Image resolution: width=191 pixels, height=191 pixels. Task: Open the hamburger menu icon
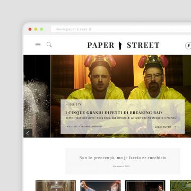pos(38,45)
